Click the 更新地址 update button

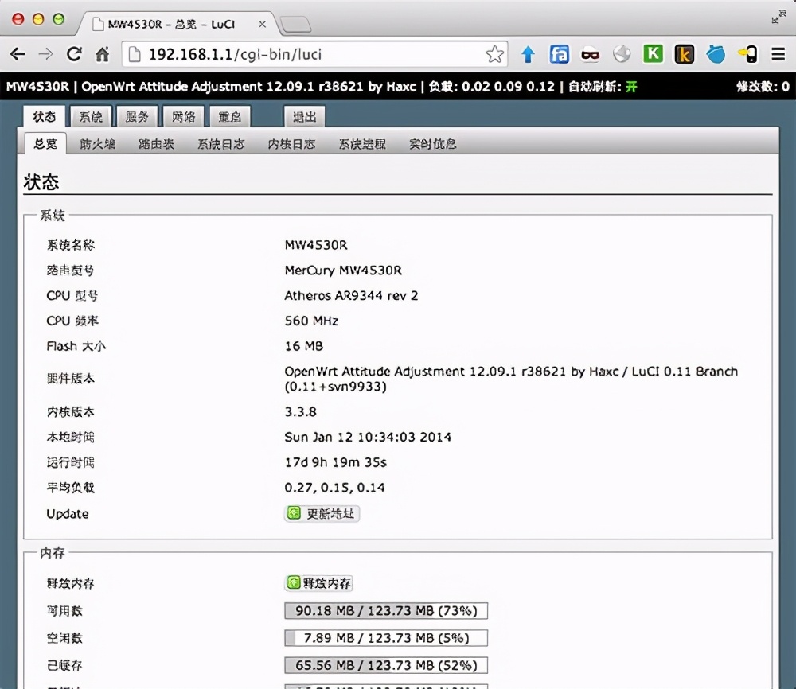[322, 514]
